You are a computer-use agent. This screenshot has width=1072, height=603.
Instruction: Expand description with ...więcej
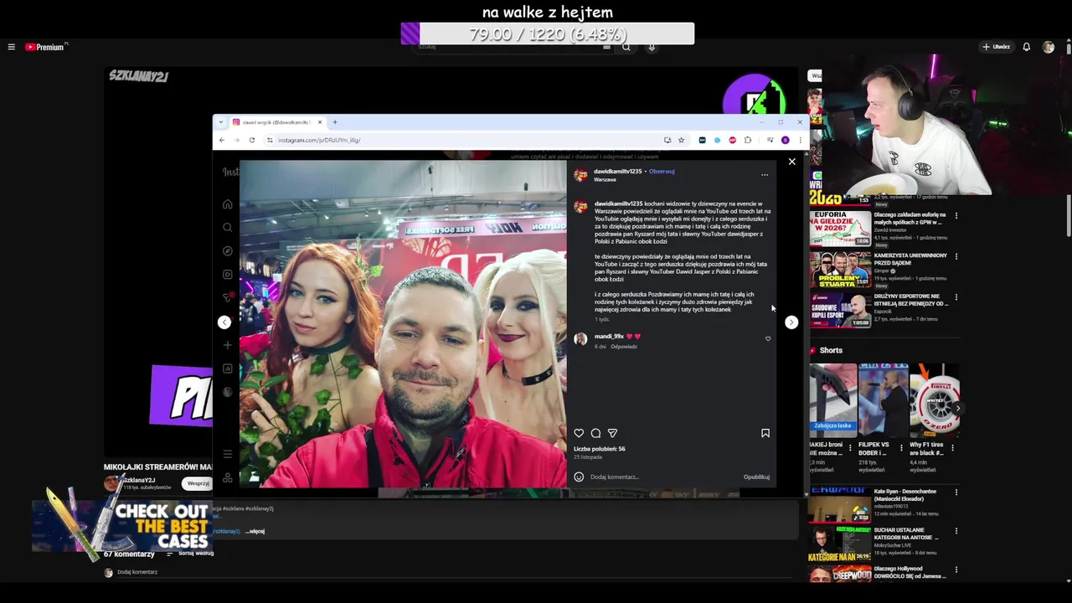(x=255, y=531)
